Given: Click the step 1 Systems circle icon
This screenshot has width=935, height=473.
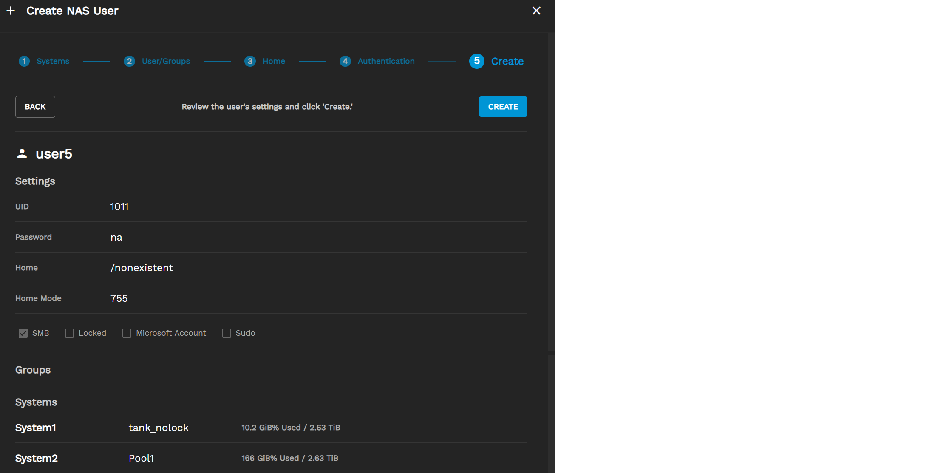Looking at the screenshot, I should [x=24, y=61].
